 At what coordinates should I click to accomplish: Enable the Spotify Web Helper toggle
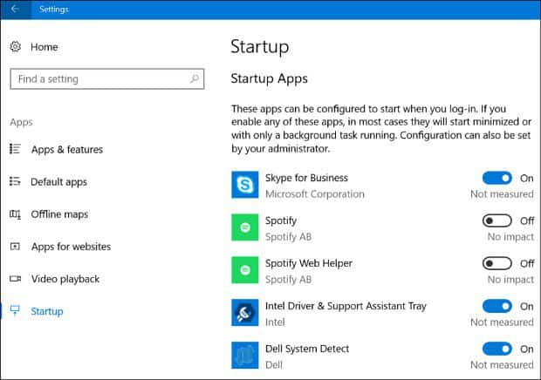pos(496,263)
